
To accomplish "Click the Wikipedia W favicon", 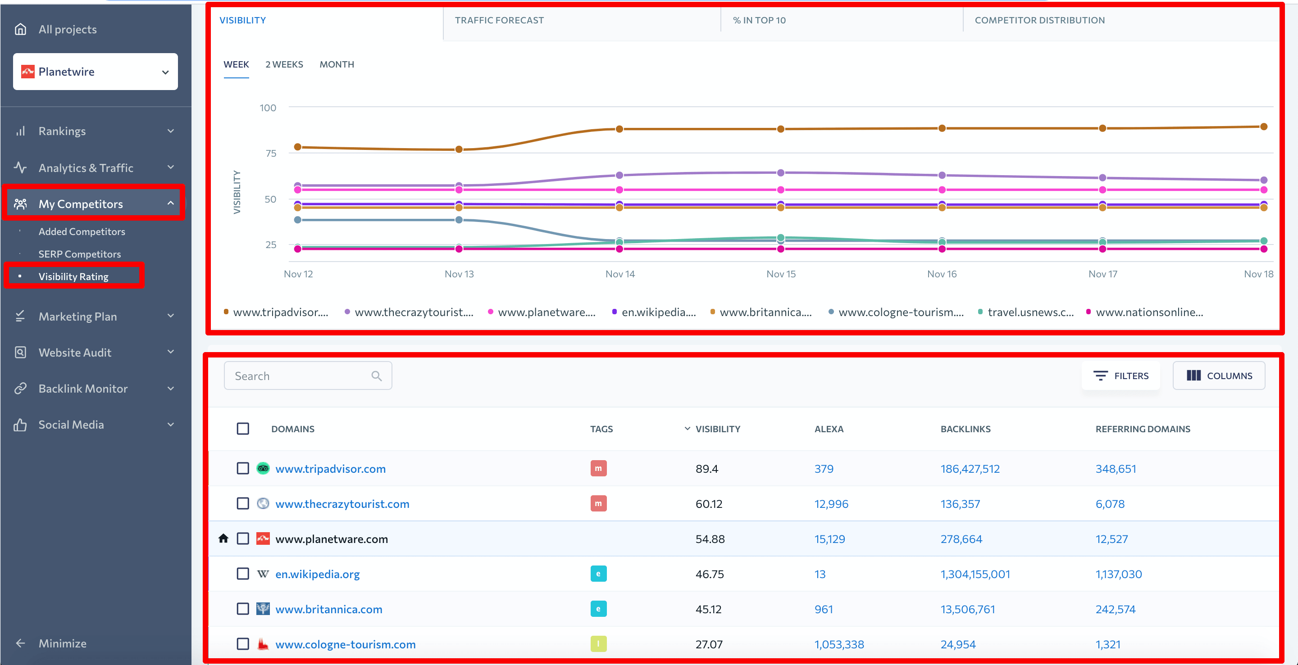I will 263,574.
